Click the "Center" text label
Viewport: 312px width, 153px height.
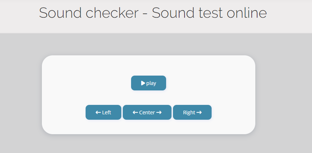click(x=147, y=112)
